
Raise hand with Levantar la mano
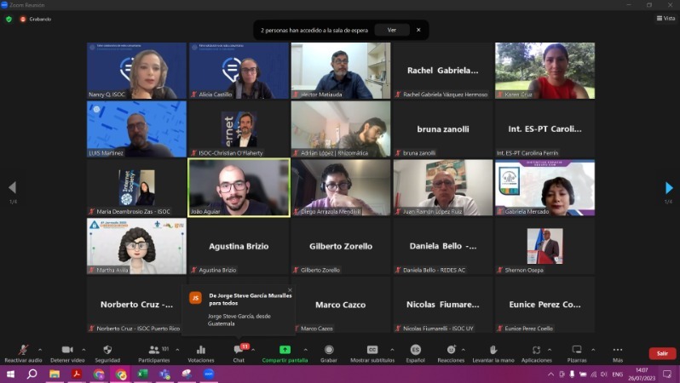tap(493, 350)
